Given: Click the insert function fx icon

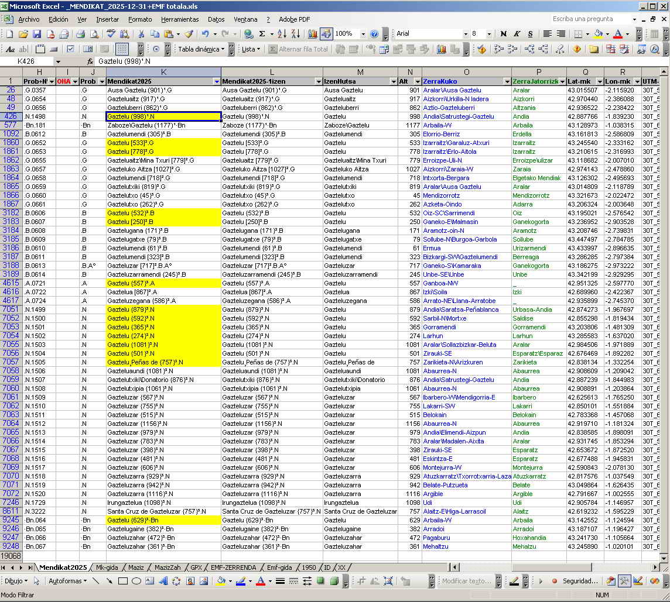Looking at the screenshot, I should (x=90, y=61).
